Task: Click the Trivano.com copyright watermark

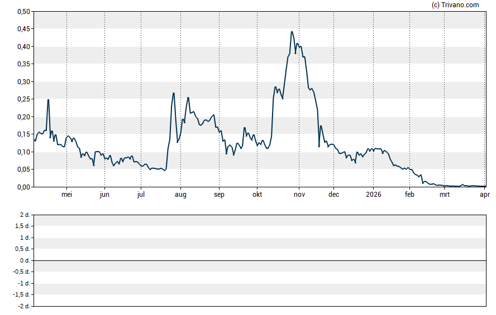Action: [455, 5]
